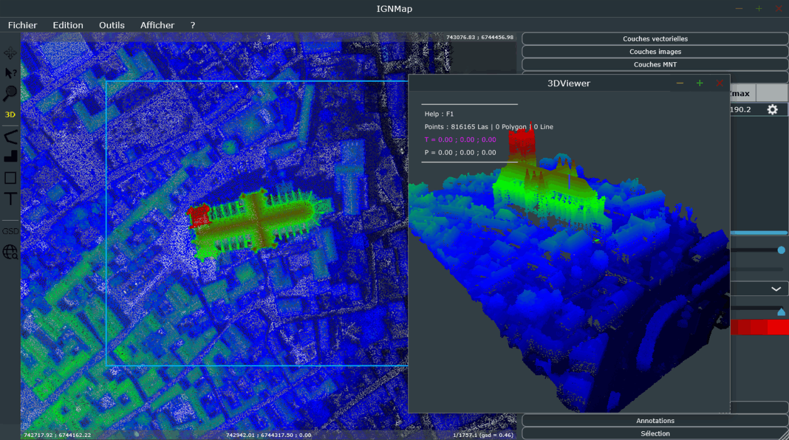Open layer settings gear icon
The height and width of the screenshot is (440, 789).
[772, 109]
